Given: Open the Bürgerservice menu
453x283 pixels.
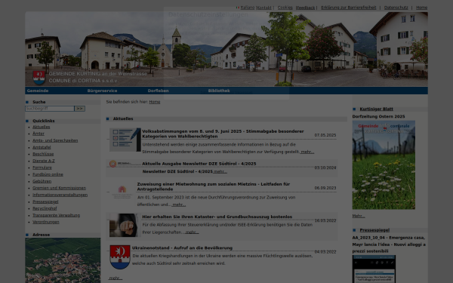Looking at the screenshot, I should 102,91.
